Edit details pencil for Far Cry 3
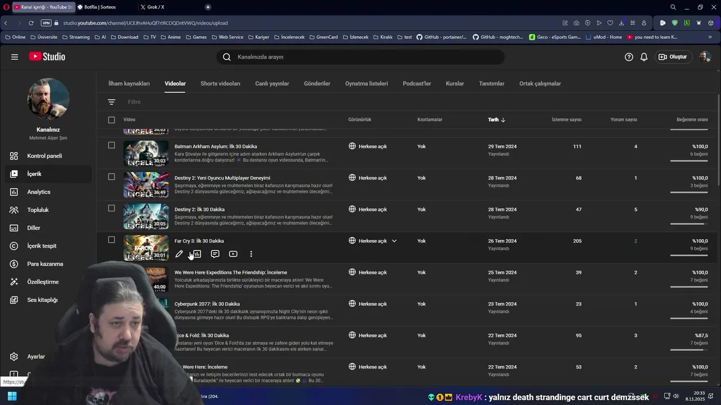 point(179,254)
